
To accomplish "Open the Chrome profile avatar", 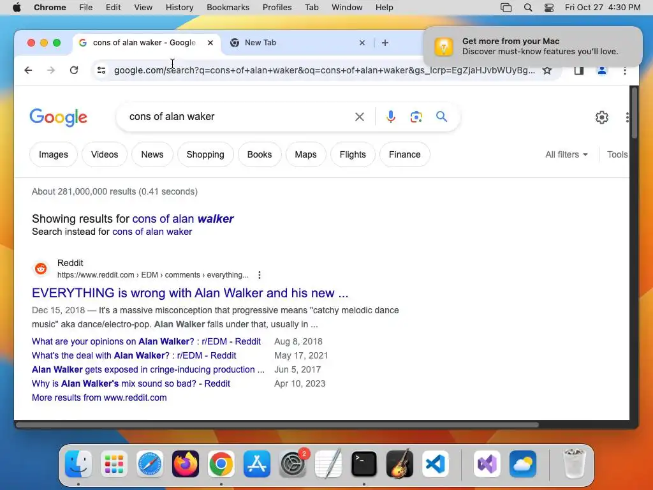I will (x=602, y=70).
